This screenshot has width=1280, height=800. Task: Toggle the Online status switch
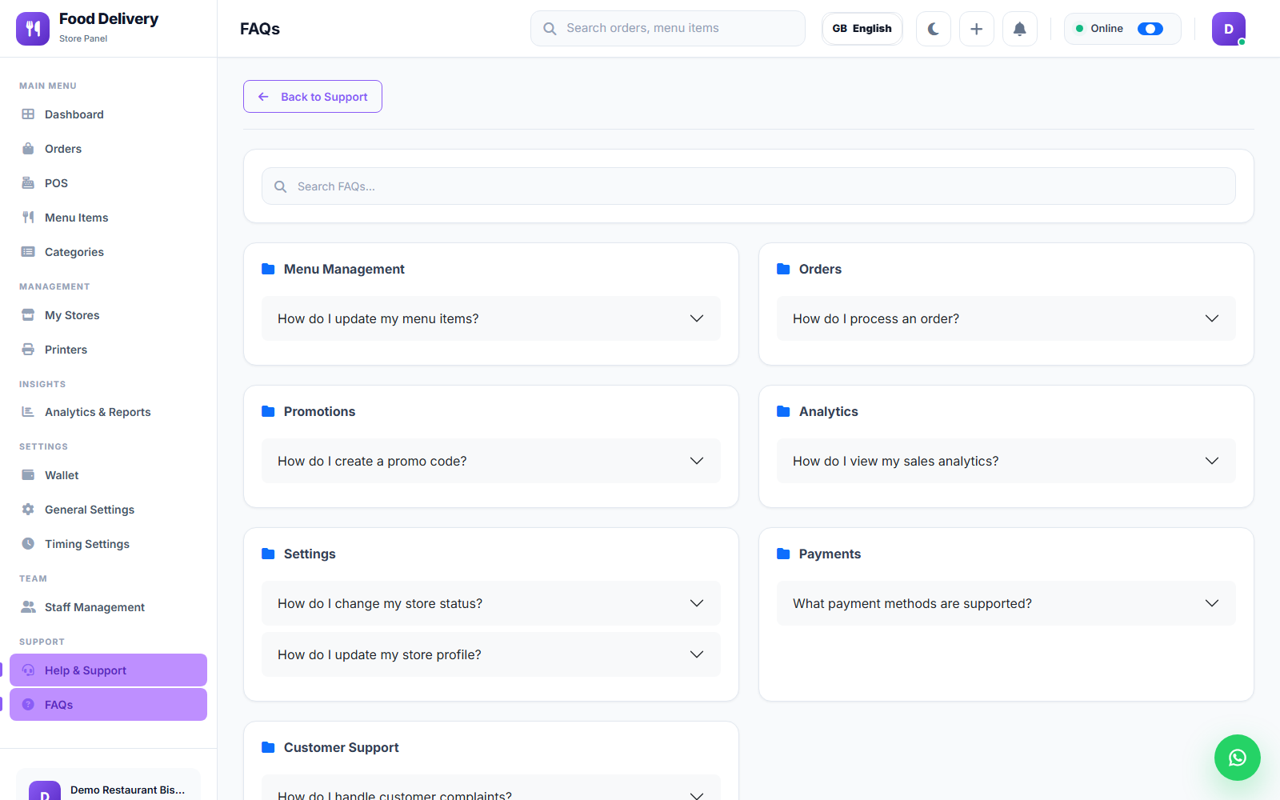[x=1150, y=29]
